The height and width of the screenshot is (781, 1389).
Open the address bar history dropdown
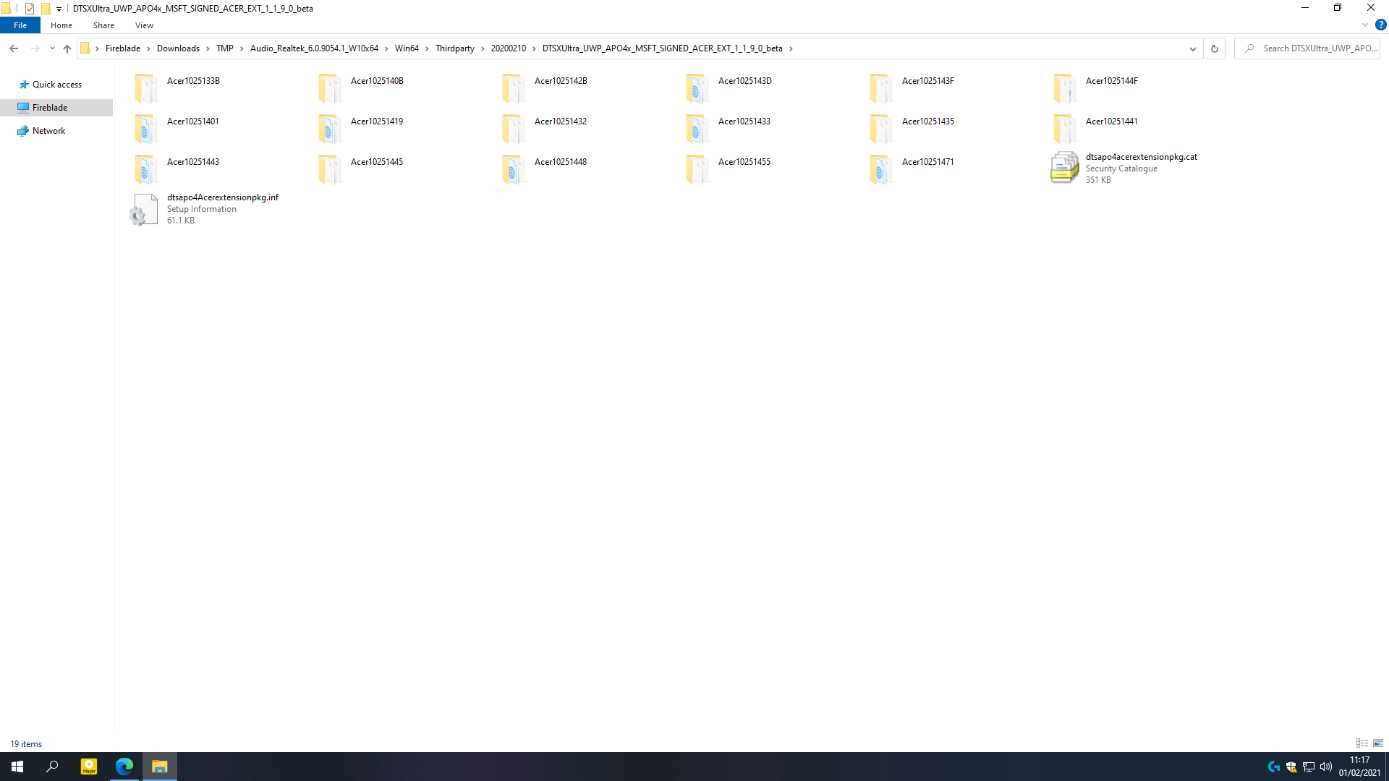1193,48
